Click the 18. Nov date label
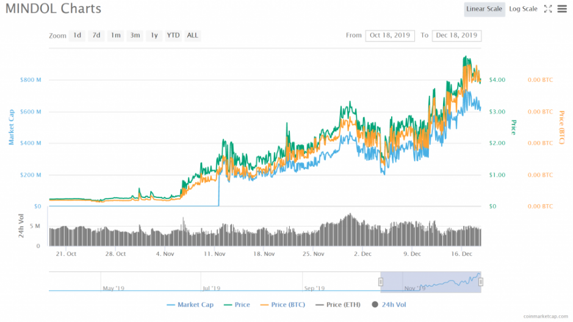The image size is (573, 322). (x=264, y=254)
